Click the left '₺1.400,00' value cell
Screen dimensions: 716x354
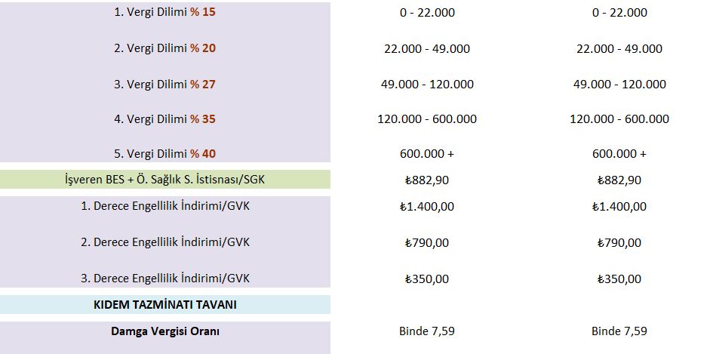(427, 206)
